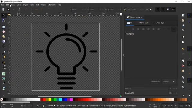
Task: Click Export icon in command bar
Action: 183,42
